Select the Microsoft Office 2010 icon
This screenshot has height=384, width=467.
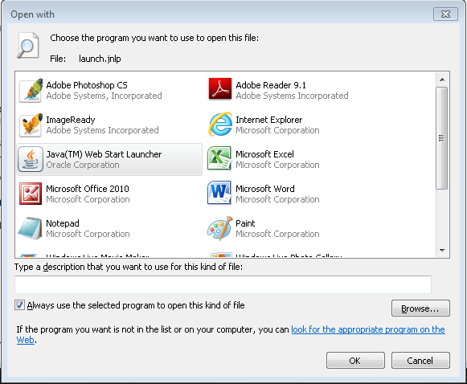(x=31, y=194)
